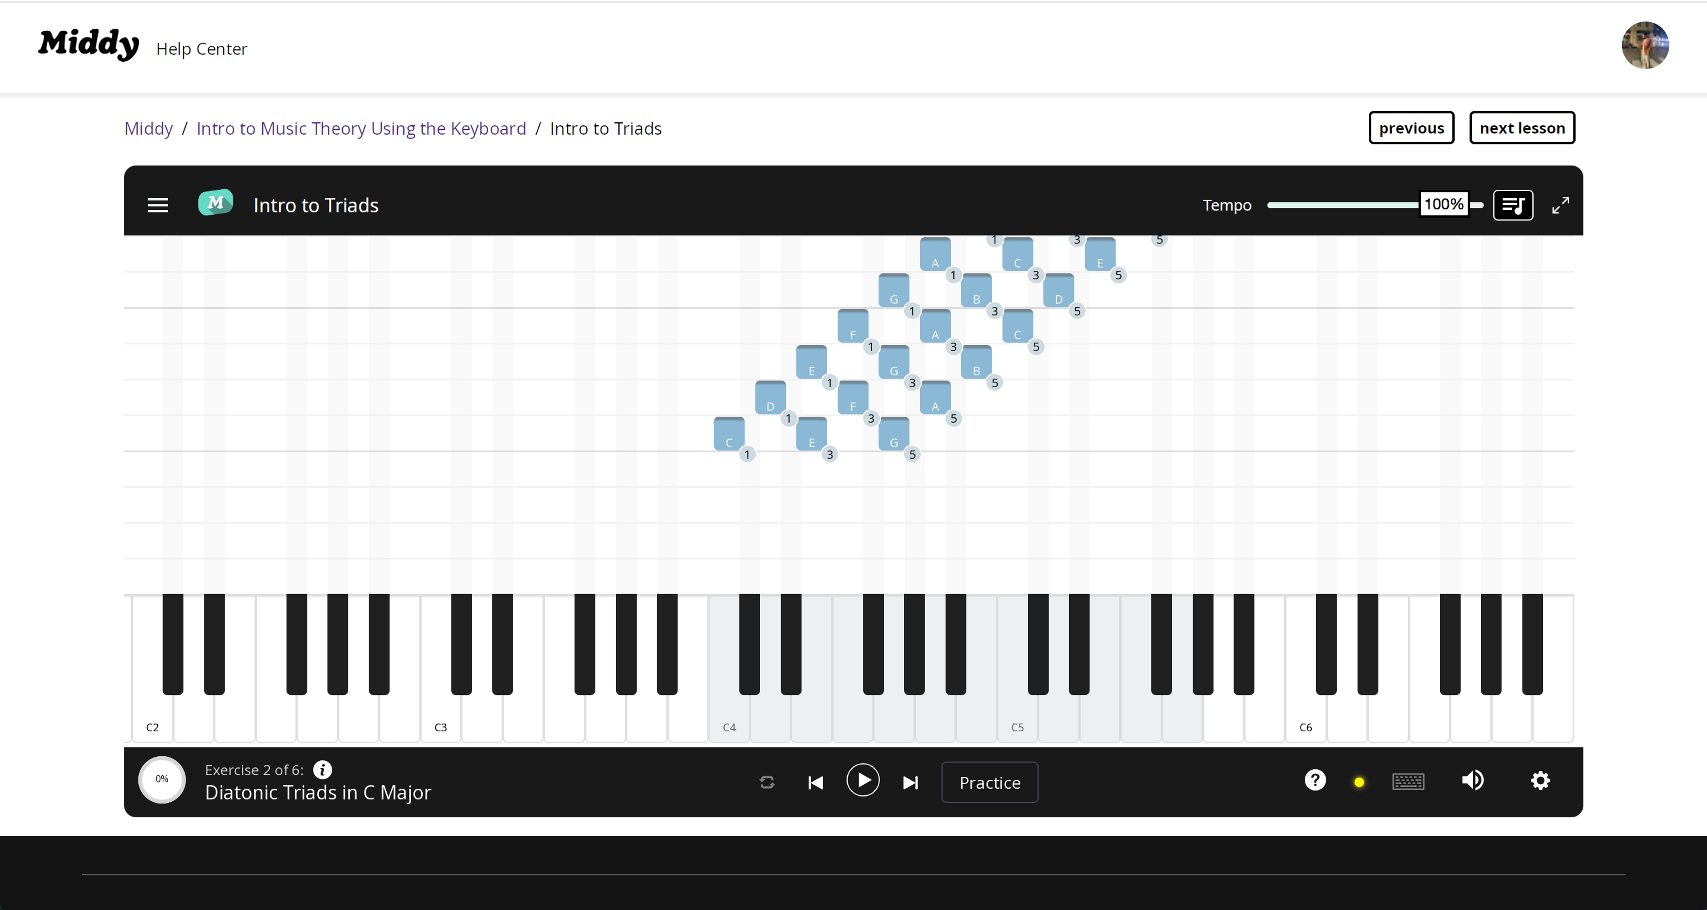The height and width of the screenshot is (910, 1707).
Task: Click the skip to beginning rewind control
Action: pyautogui.click(x=815, y=781)
